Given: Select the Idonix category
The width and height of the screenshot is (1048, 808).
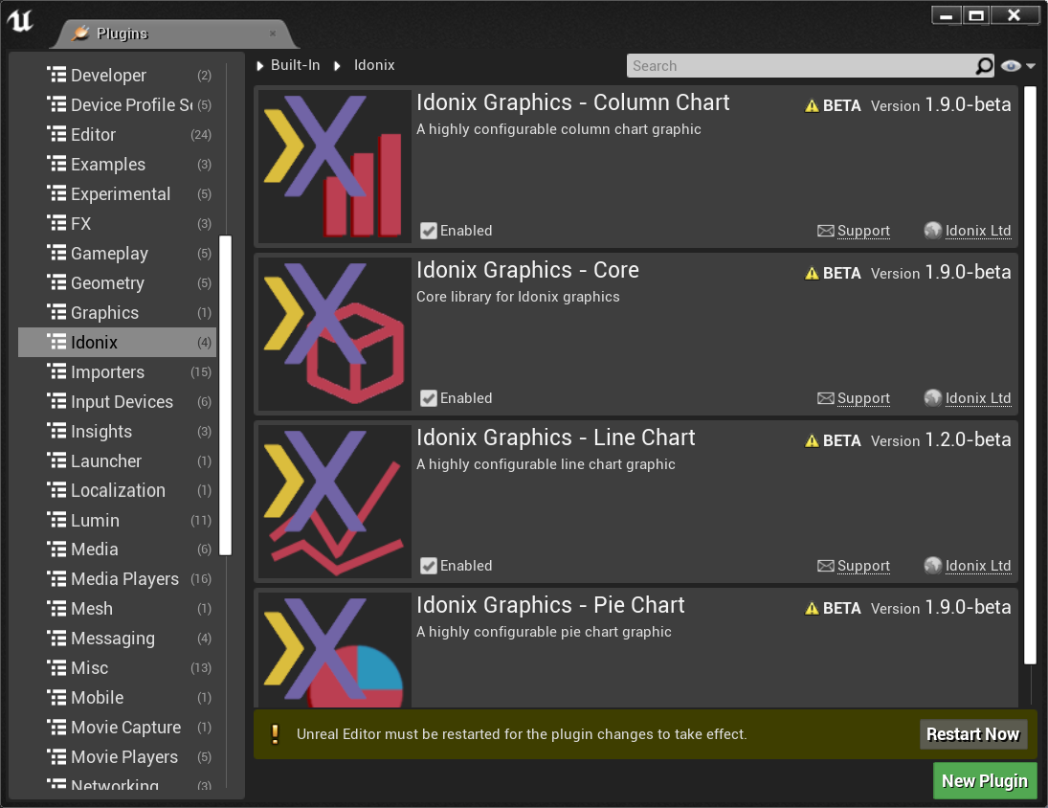Looking at the screenshot, I should pos(118,342).
